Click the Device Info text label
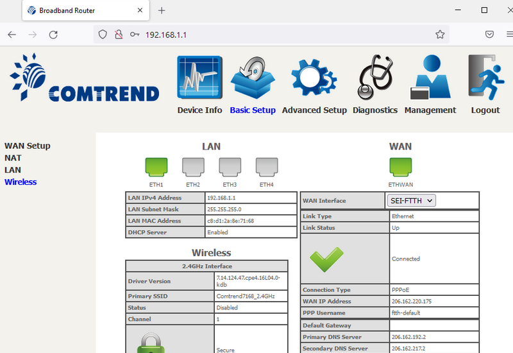This screenshot has width=513, height=353. (199, 110)
